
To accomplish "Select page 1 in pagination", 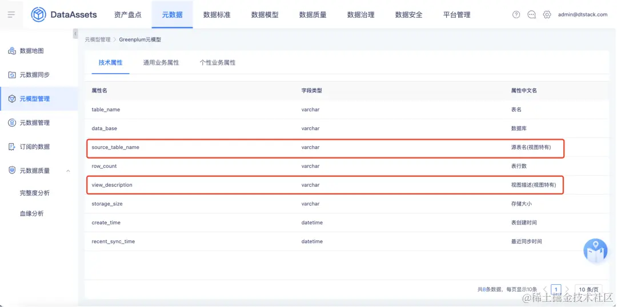I will (556, 289).
